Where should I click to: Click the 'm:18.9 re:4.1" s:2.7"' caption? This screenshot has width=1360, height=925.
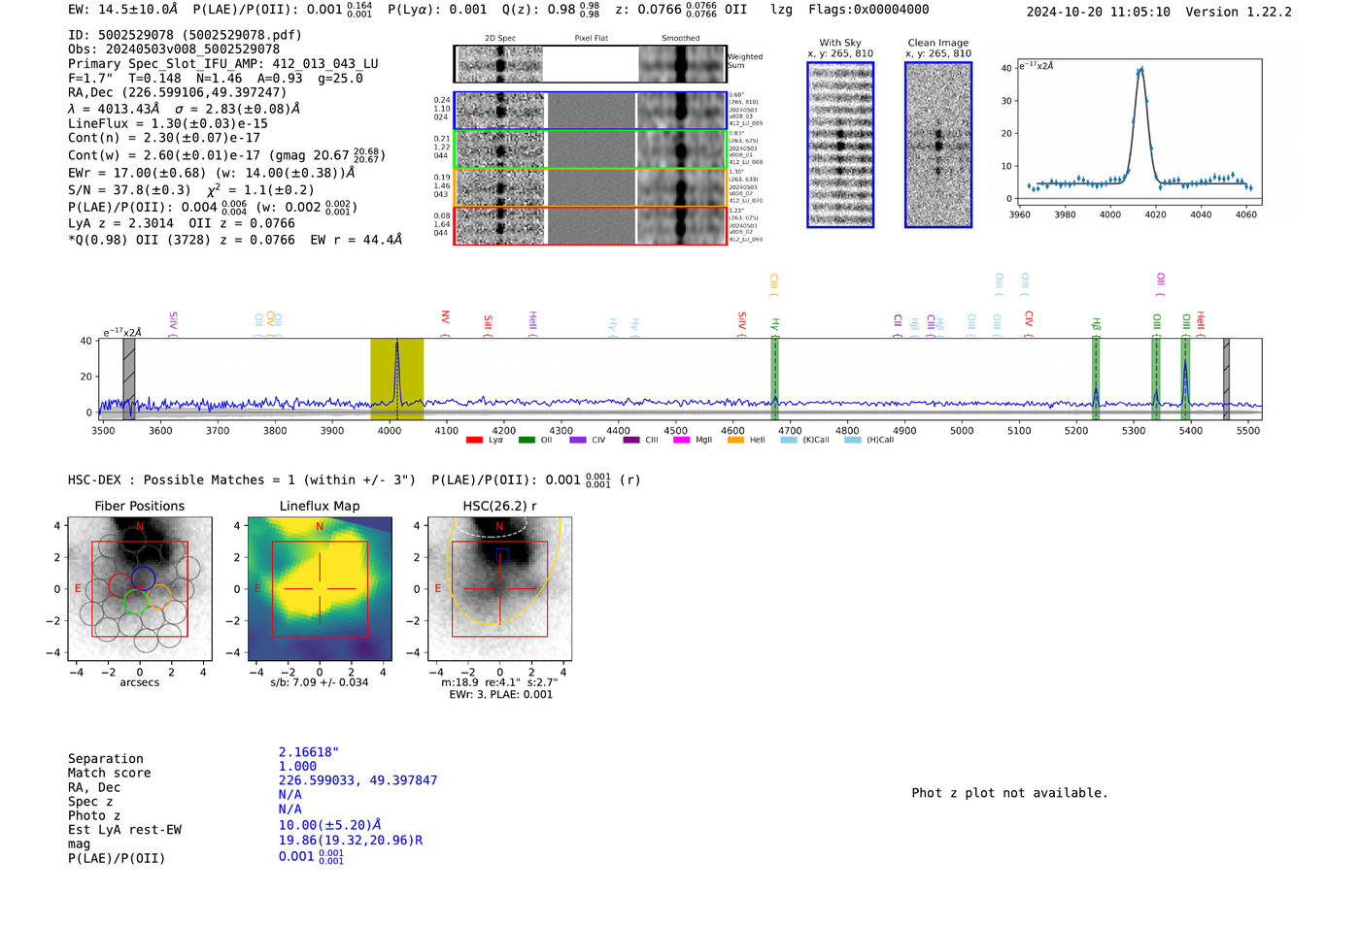(499, 682)
